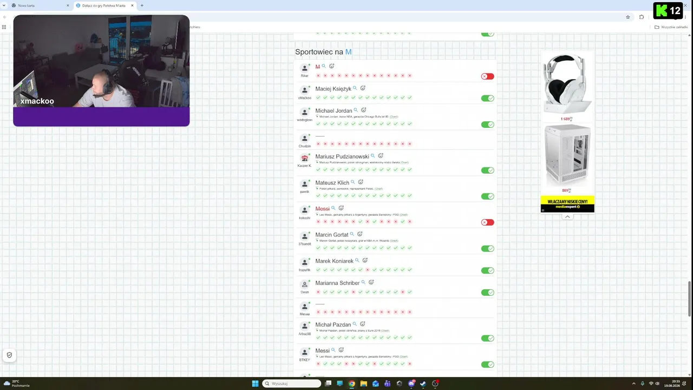693x390 pixels.
Task: Open the weather widget on the taskbar
Action: pos(16,383)
